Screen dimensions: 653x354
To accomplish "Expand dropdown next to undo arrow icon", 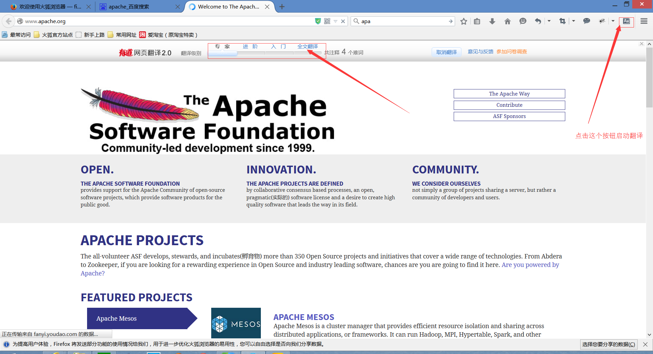I will coord(549,21).
